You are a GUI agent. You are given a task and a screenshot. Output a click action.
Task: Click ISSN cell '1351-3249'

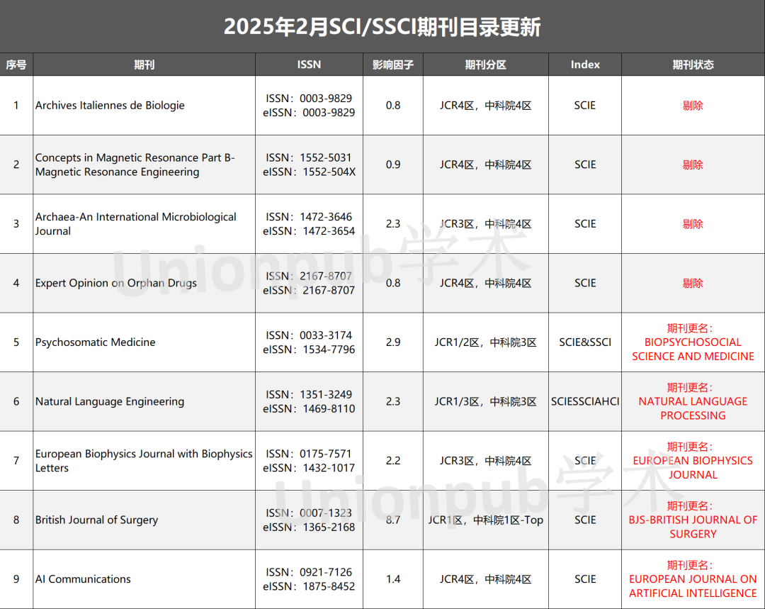pos(309,401)
